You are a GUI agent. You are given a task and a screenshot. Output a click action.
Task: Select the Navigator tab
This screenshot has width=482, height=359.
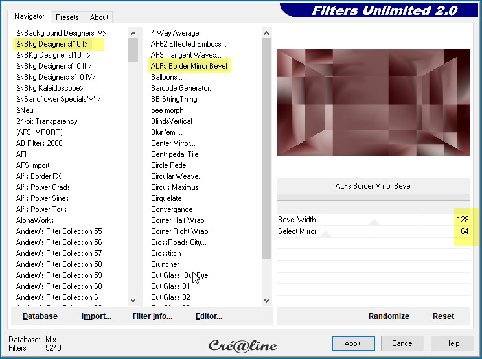pyautogui.click(x=29, y=16)
